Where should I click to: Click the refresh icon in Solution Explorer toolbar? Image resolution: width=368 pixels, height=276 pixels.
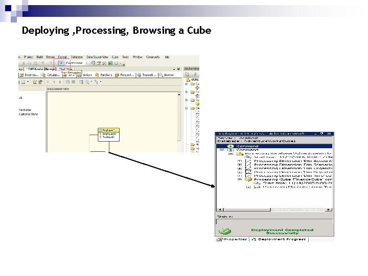pos(194,74)
